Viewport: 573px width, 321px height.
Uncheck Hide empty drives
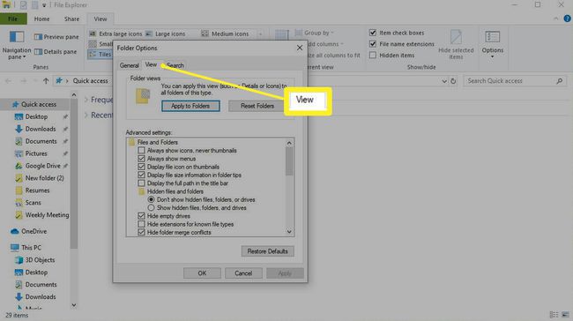coord(141,216)
